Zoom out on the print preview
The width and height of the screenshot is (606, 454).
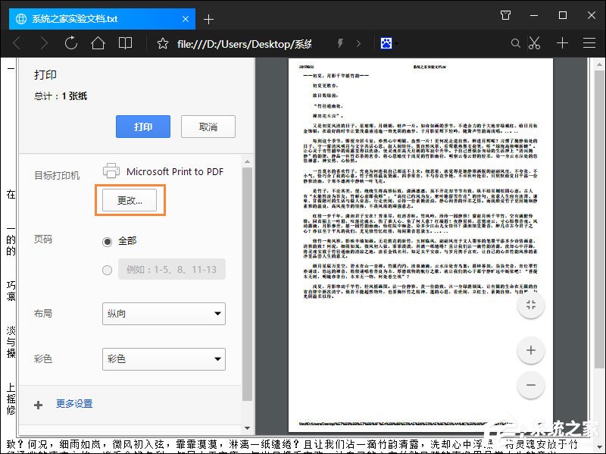pyautogui.click(x=530, y=385)
